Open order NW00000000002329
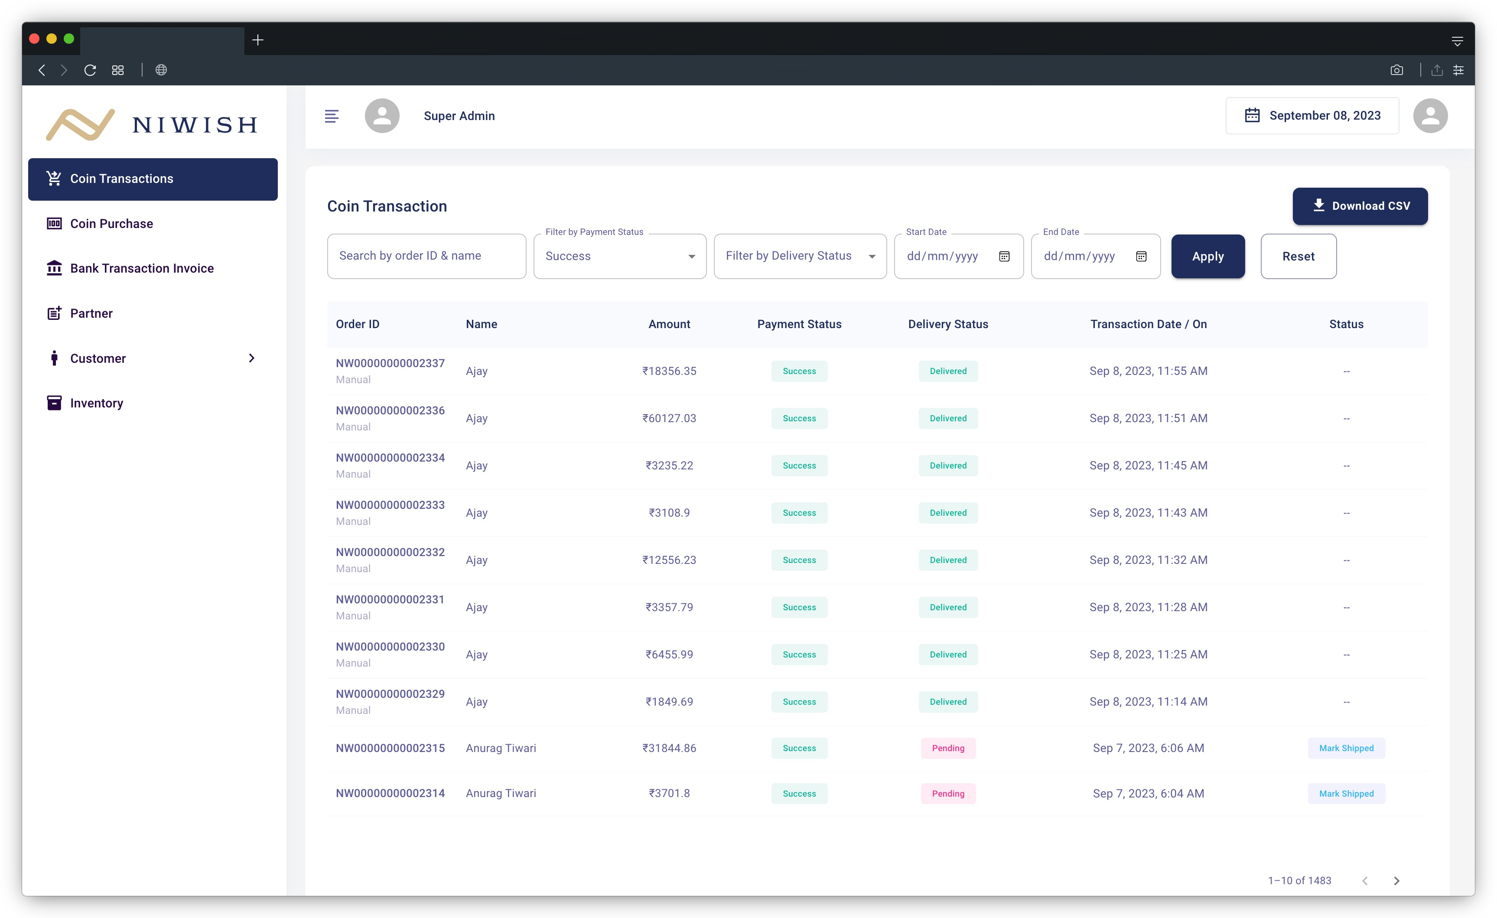The width and height of the screenshot is (1497, 918). coord(390,694)
